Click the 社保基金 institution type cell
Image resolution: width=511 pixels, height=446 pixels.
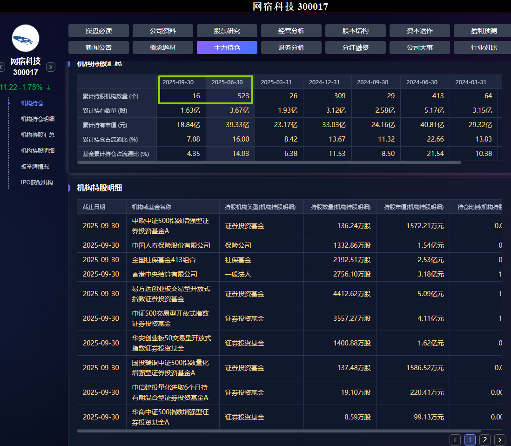coord(238,260)
